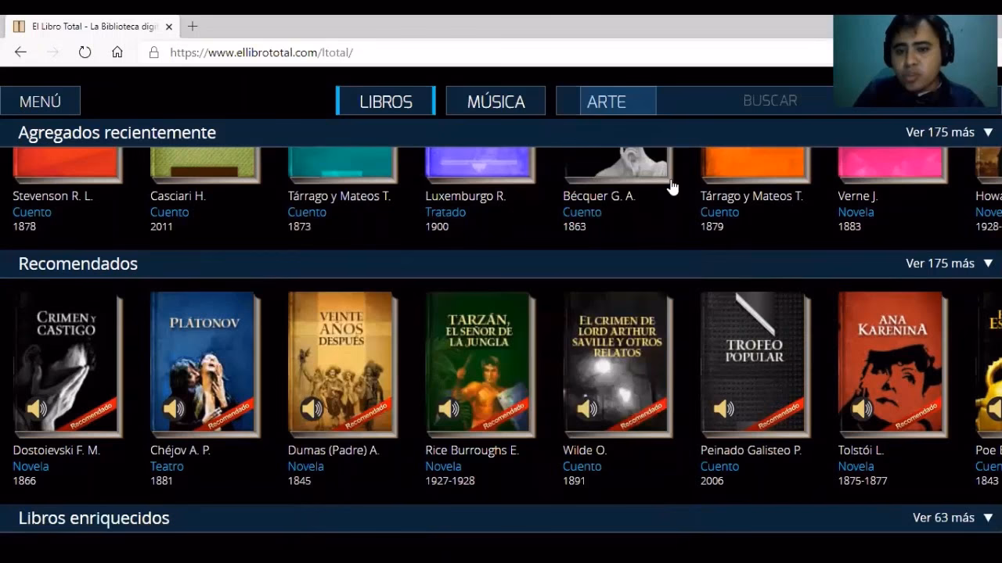Go to browser home page
The image size is (1002, 563).
click(x=117, y=52)
